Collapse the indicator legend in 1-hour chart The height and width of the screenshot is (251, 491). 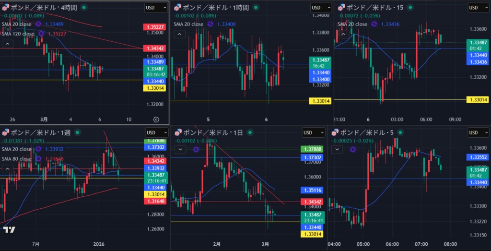tap(179, 34)
